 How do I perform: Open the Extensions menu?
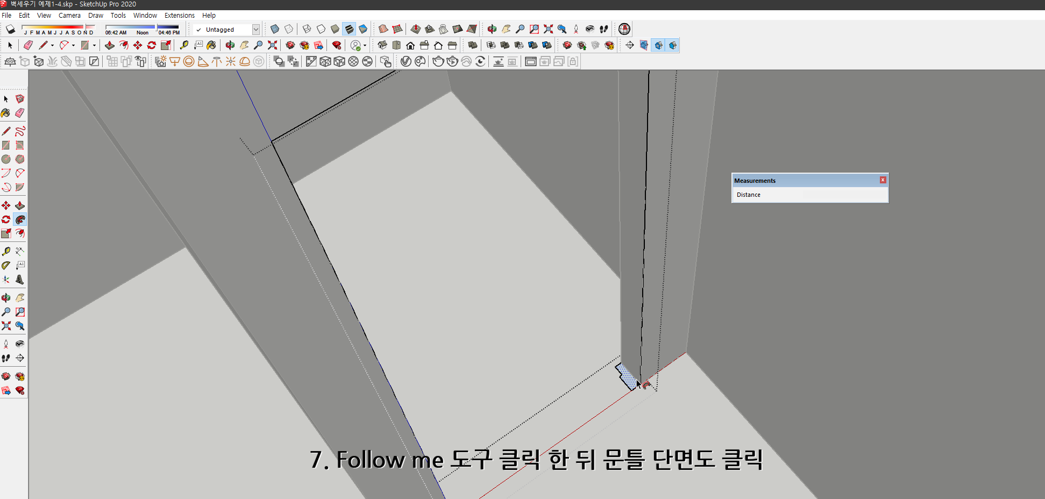[x=180, y=15]
